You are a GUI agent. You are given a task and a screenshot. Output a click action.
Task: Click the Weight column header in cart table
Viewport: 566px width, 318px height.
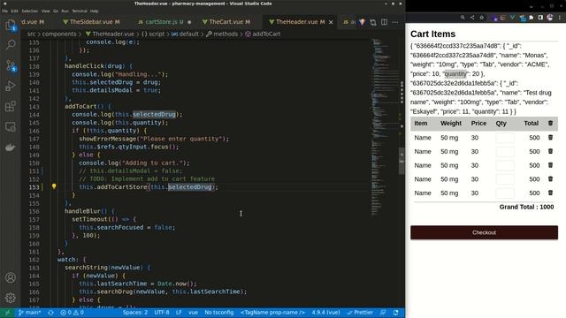pos(451,124)
